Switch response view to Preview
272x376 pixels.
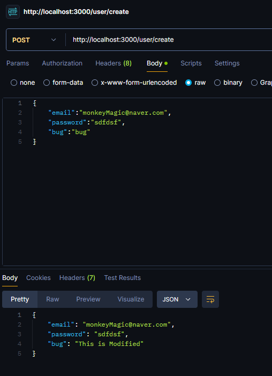coord(88,299)
